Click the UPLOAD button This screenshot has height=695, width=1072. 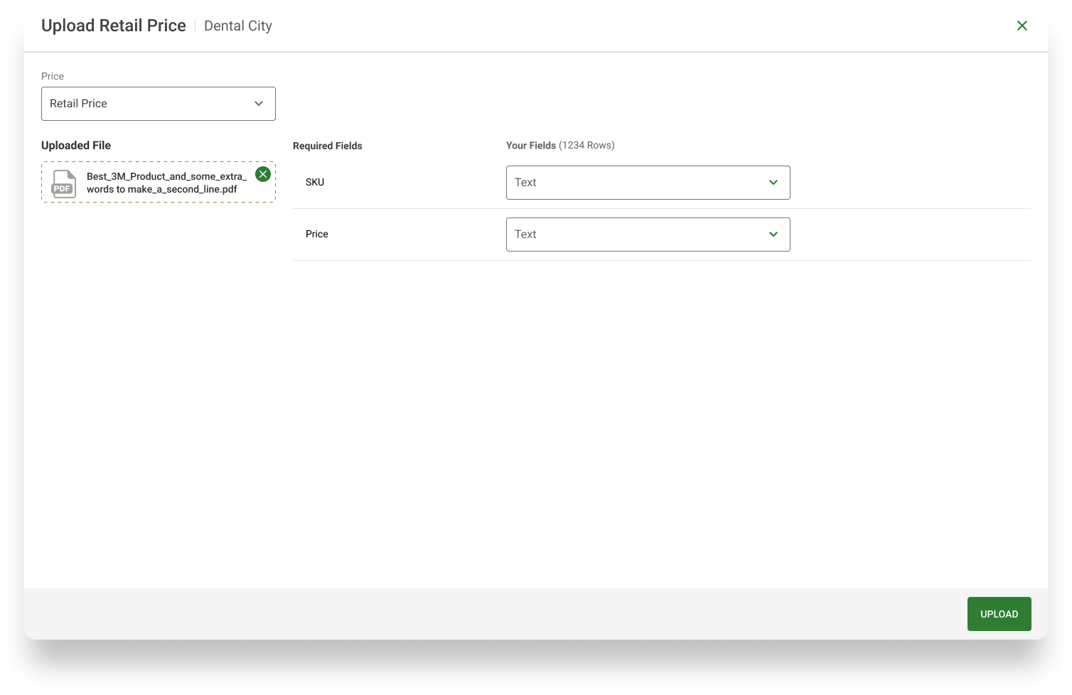[x=999, y=614]
